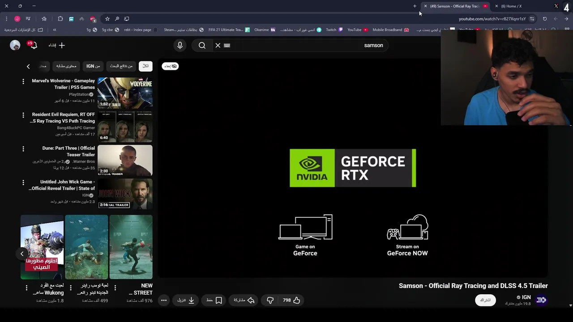Open options for Wukong short
Screen dimensions: 573x322
[26, 288]
